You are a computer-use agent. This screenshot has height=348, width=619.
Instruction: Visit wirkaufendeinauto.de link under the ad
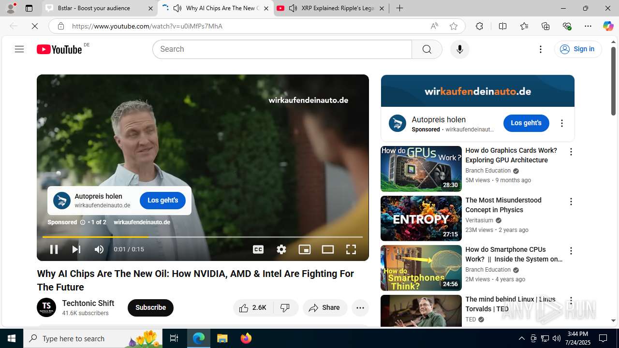point(142,222)
